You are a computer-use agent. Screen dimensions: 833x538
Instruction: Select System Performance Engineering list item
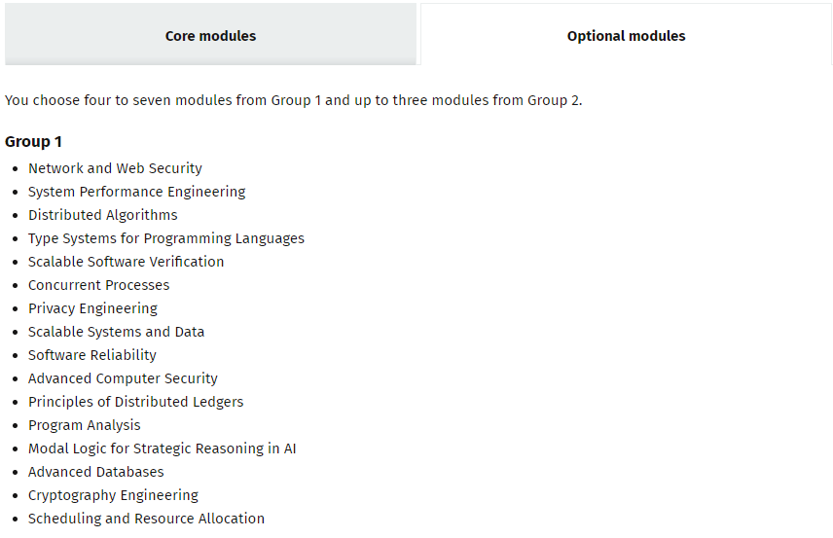(136, 192)
